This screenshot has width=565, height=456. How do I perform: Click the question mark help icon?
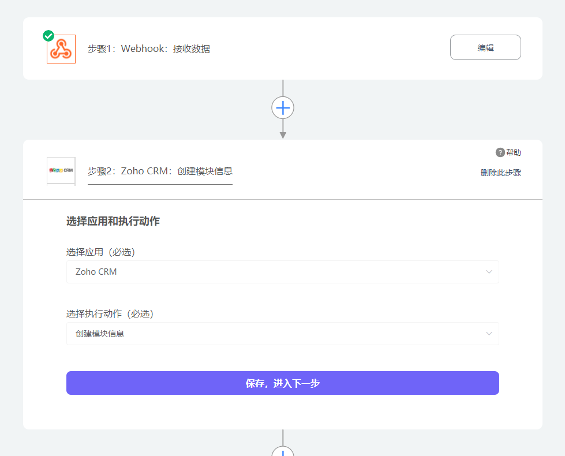pyautogui.click(x=500, y=152)
